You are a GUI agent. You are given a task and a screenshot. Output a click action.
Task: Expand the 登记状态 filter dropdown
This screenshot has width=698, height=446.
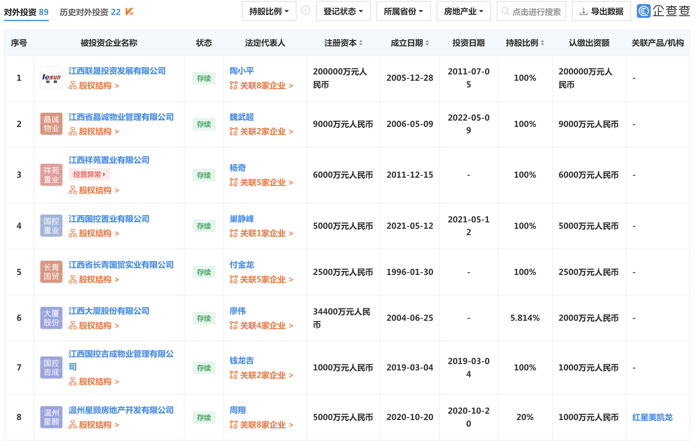pos(343,11)
